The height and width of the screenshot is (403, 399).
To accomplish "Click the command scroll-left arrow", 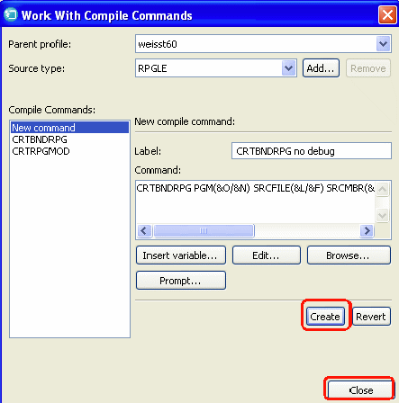I will tap(144, 231).
